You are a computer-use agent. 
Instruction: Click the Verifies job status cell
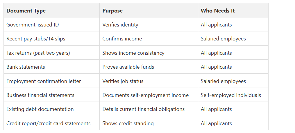(123, 81)
